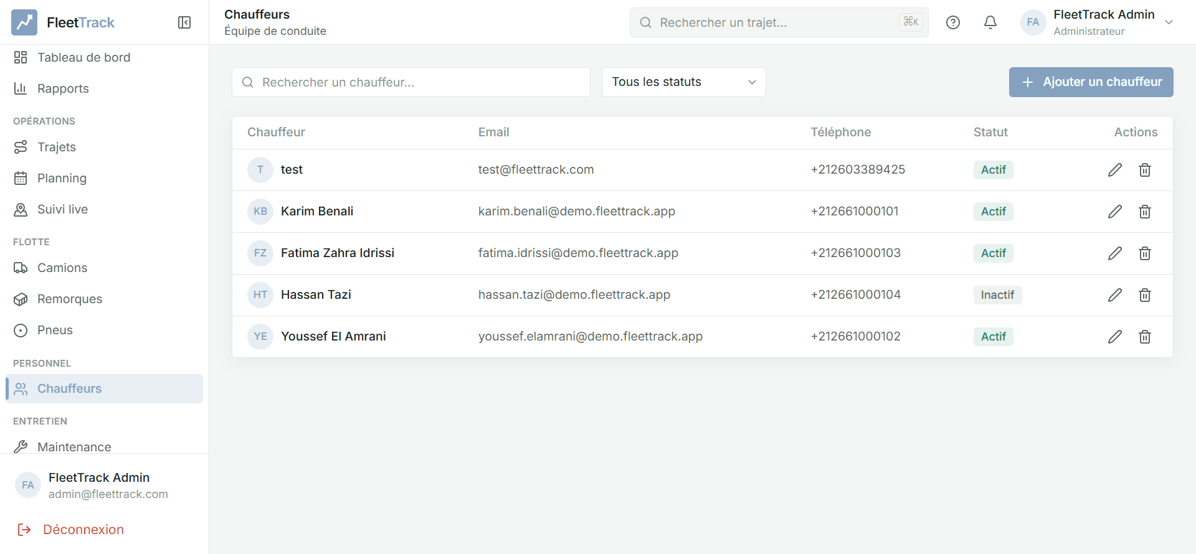Click the KB avatar for Karim Benali
Screen dimensions: 1196x554
point(260,212)
